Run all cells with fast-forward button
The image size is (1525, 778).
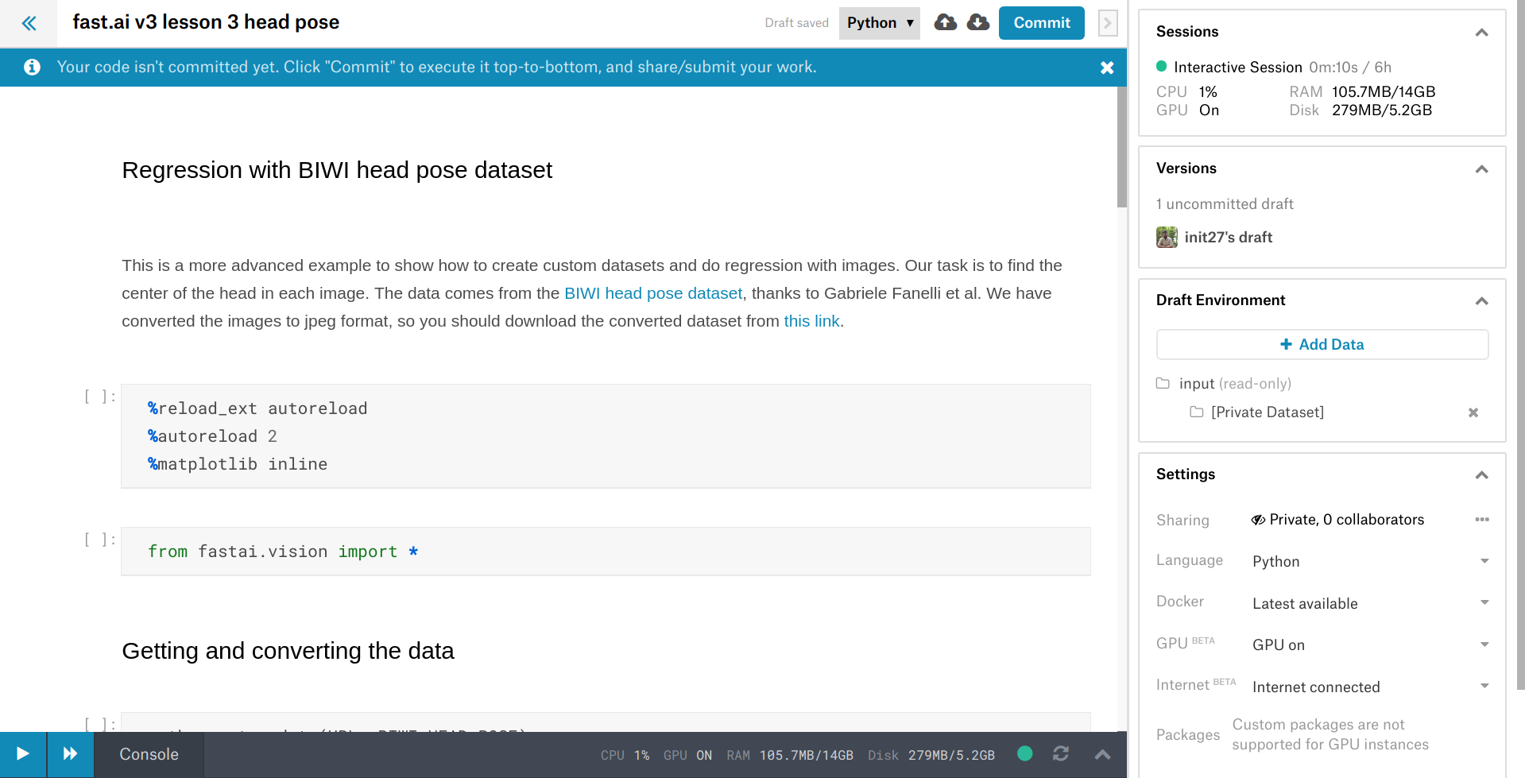[x=70, y=754]
